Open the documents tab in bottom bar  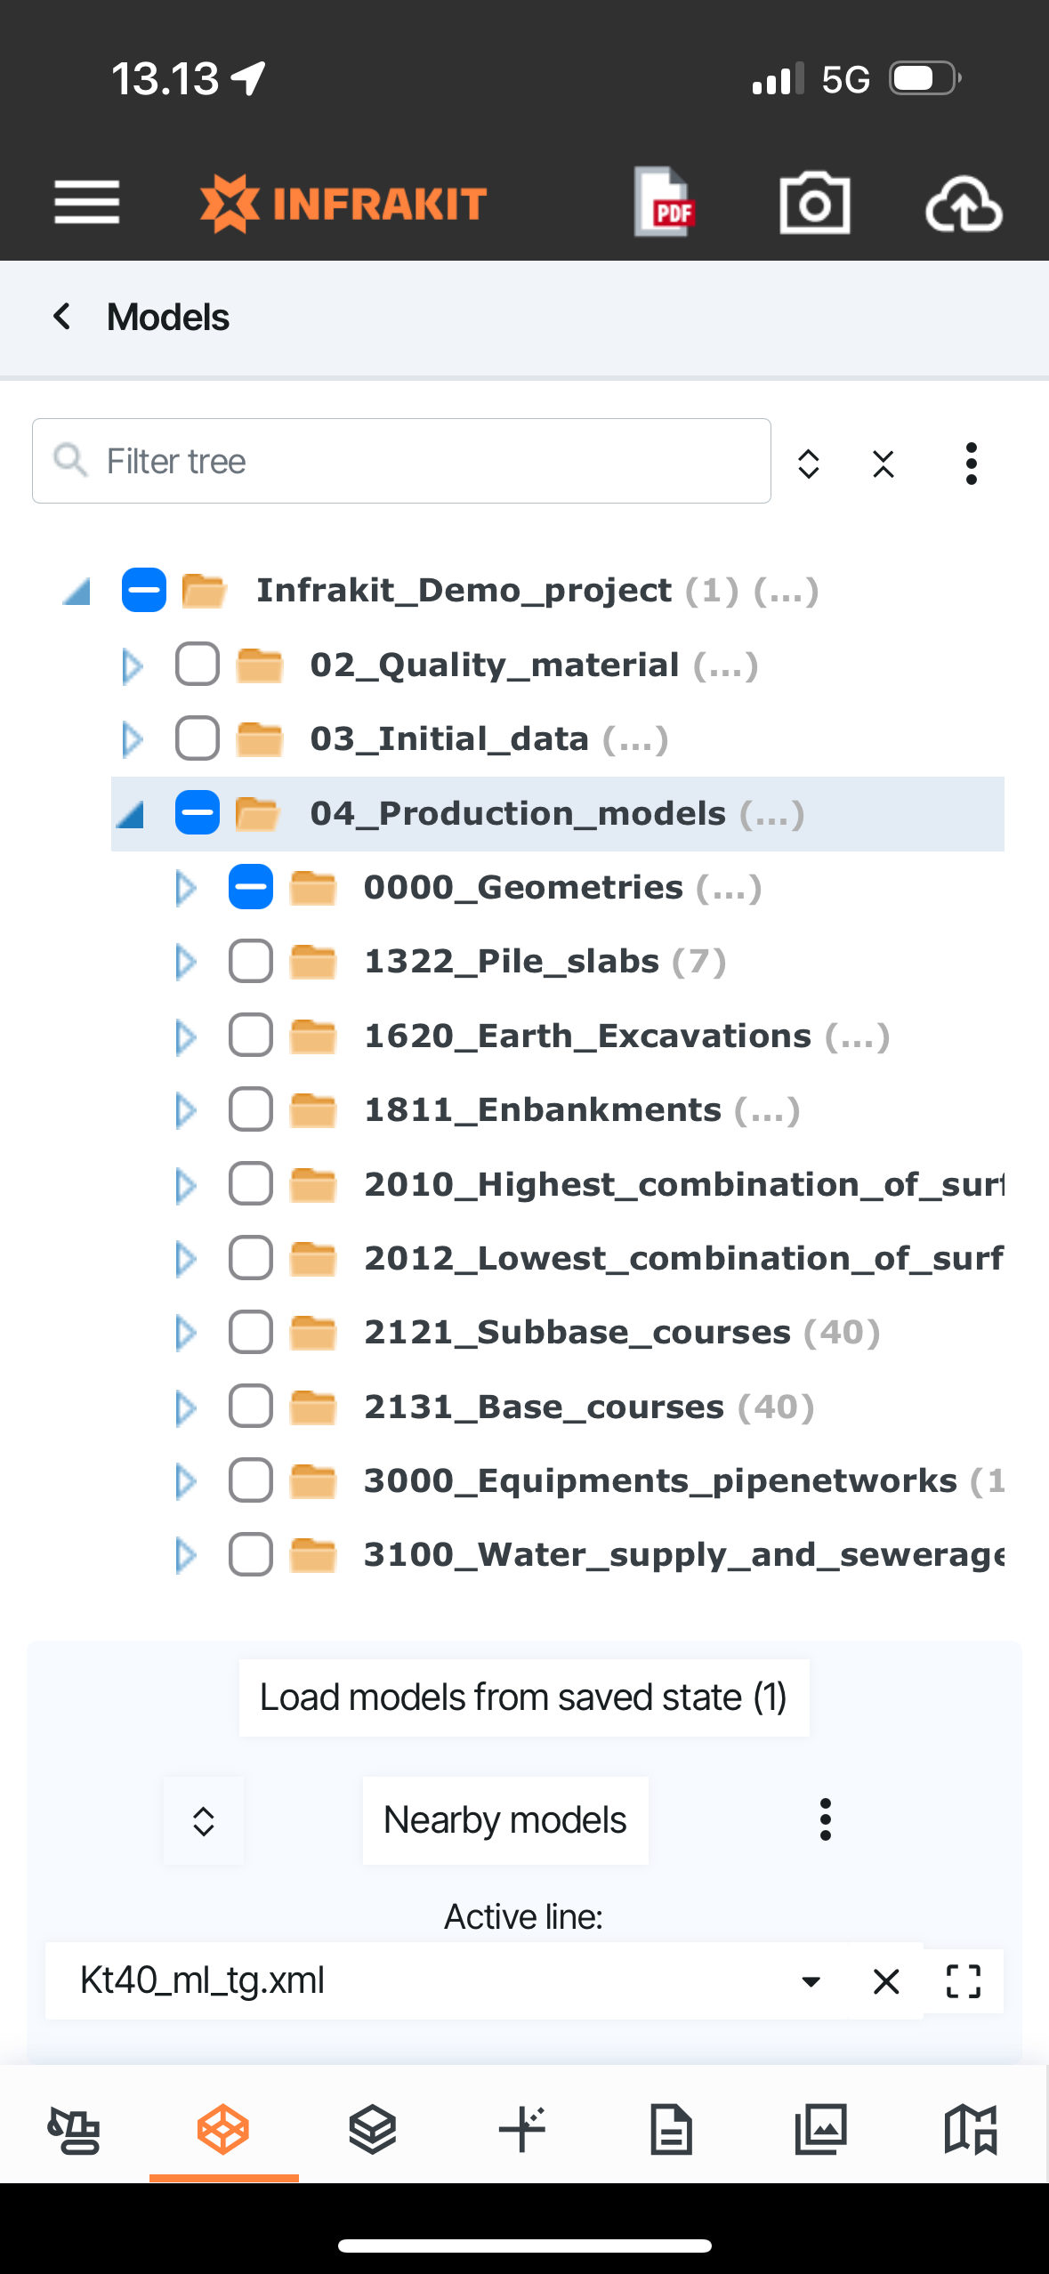click(x=671, y=2130)
